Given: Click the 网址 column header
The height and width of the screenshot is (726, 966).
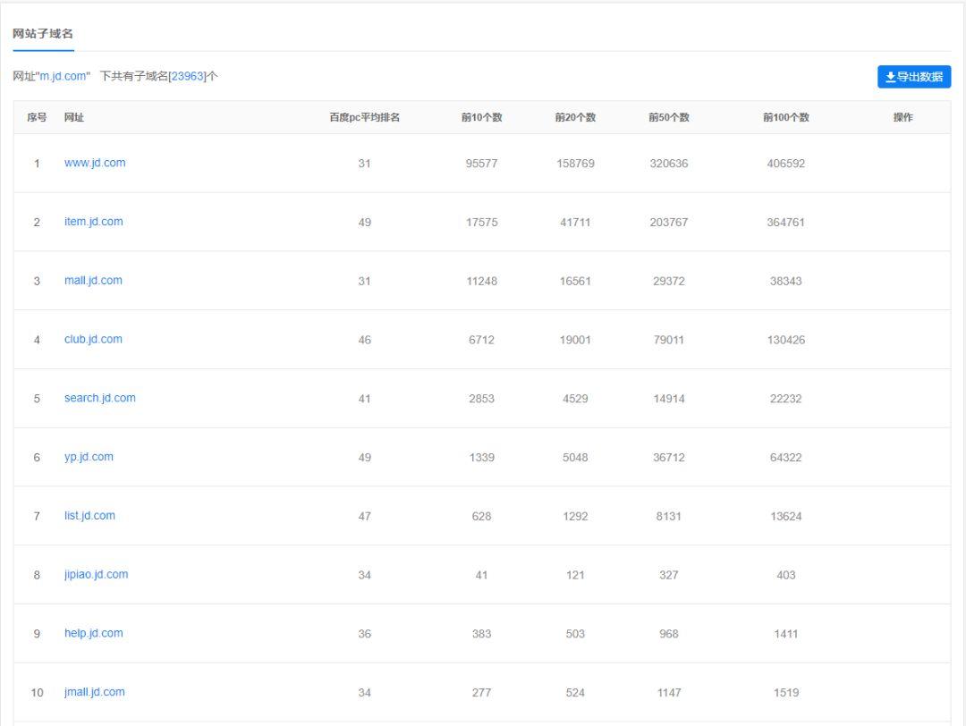Looking at the screenshot, I should (74, 117).
